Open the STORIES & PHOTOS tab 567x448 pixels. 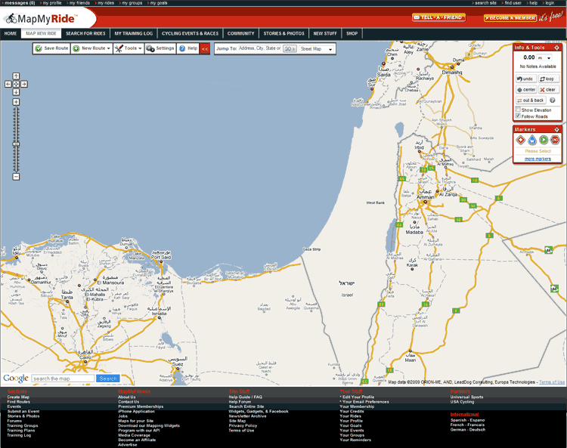tap(283, 33)
